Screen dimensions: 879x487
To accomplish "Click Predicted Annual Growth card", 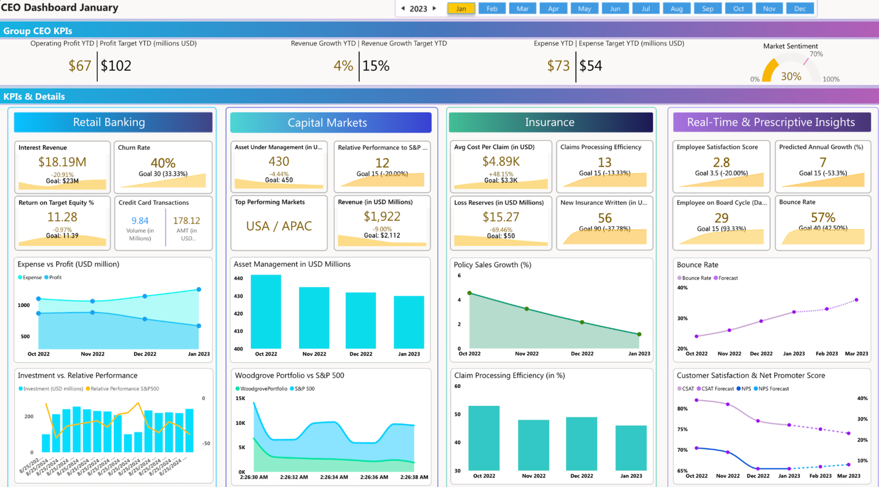I will [x=823, y=167].
